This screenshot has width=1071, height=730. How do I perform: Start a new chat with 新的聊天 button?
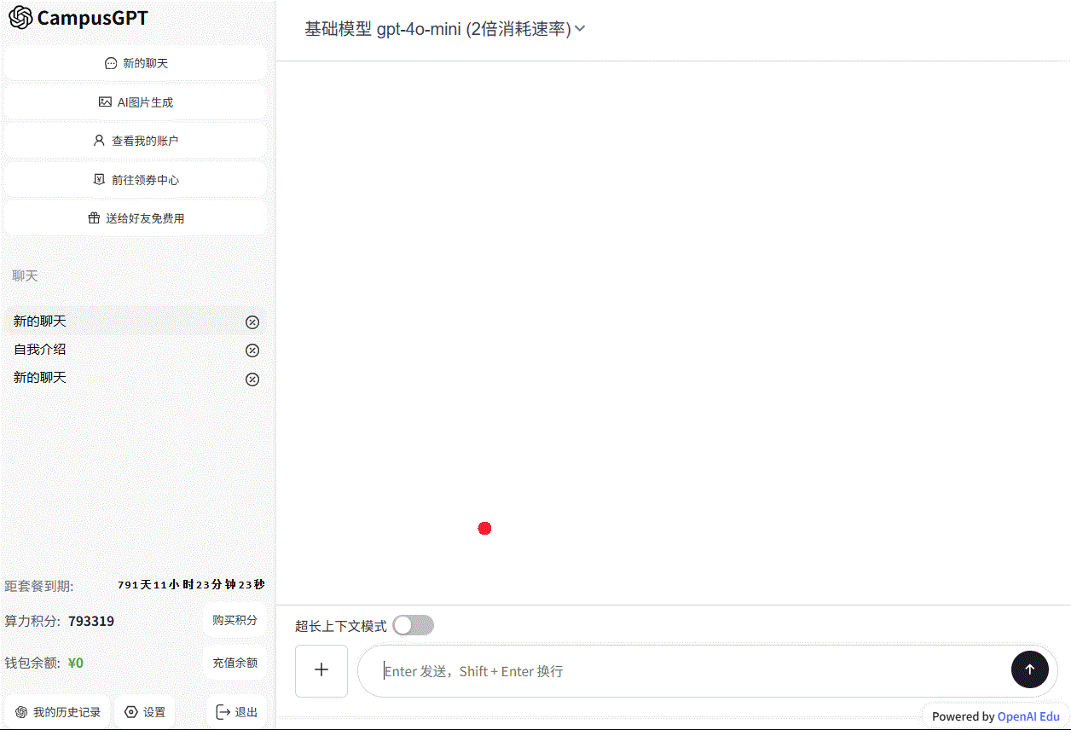(136, 63)
